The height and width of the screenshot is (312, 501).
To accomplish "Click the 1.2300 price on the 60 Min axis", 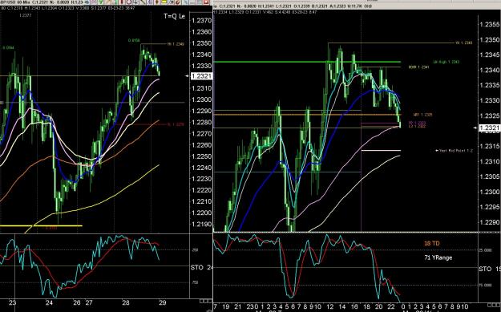I will pos(201,99).
